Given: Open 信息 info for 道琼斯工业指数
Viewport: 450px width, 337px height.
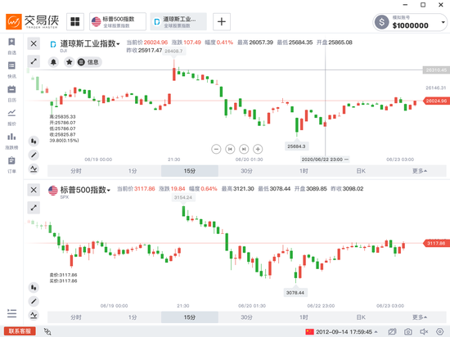Looking at the screenshot, I should point(89,62).
